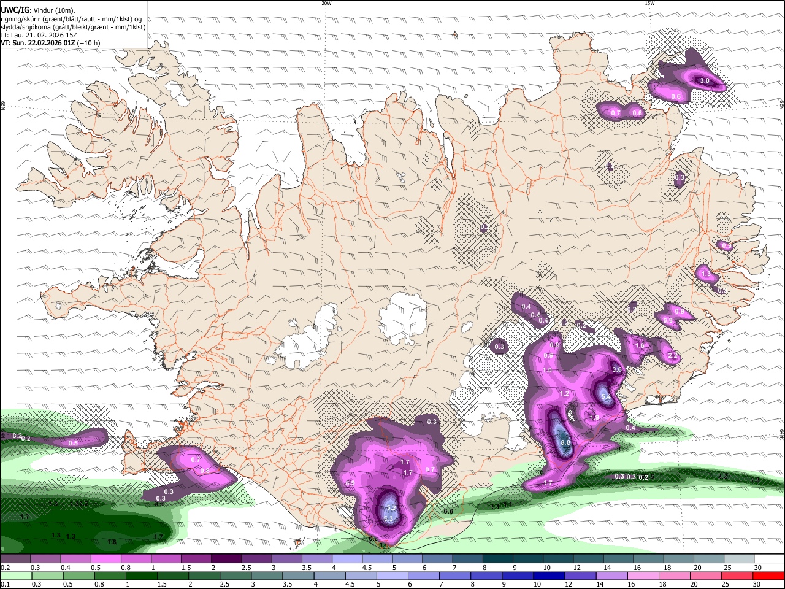
Task: Click the 2.2 precipitation value on map
Action: (x=672, y=356)
